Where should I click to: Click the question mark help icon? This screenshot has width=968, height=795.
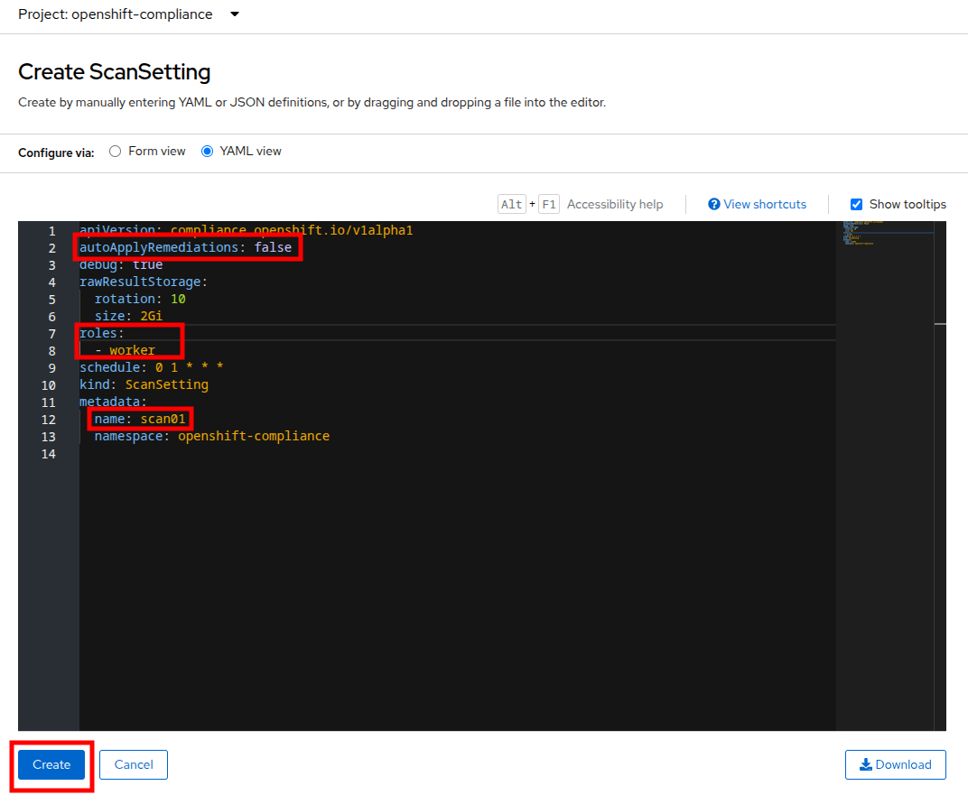pyautogui.click(x=713, y=204)
